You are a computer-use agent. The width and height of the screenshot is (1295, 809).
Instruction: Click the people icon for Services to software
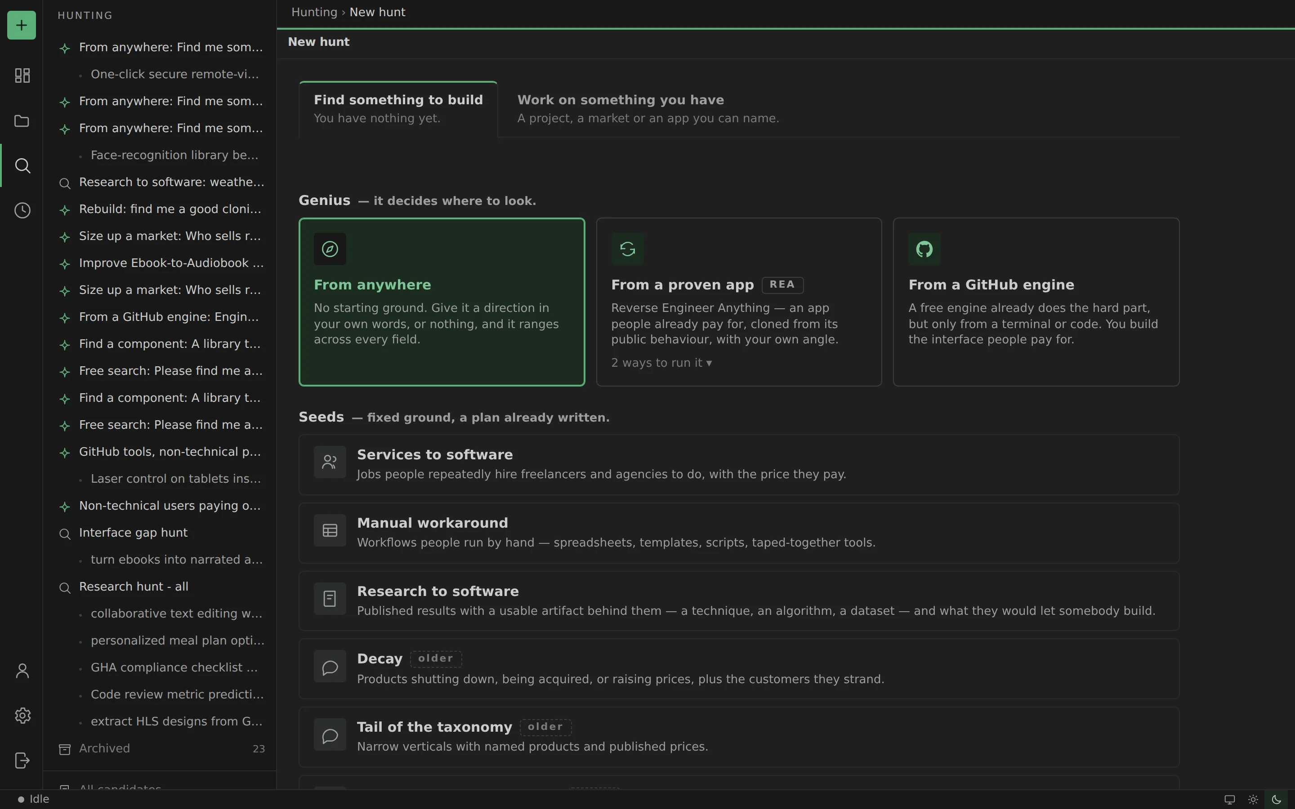click(x=330, y=462)
